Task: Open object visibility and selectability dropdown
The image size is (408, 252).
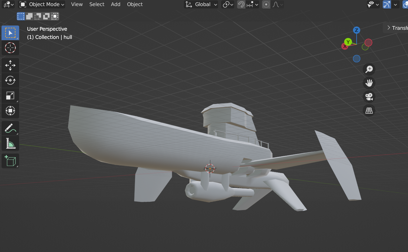Action: 373,5
